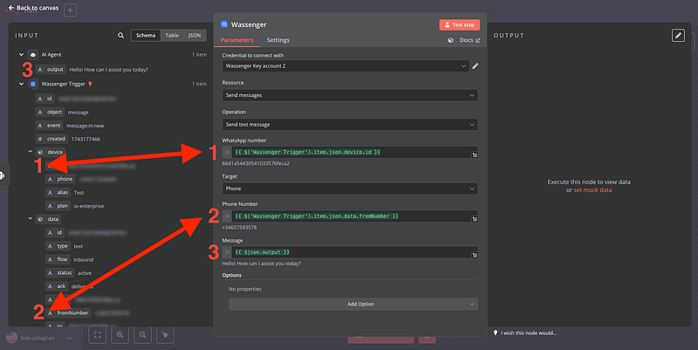Screen dimensions: 698x350
Task: Open the Operation dropdown showing Send text message
Action: coord(349,124)
